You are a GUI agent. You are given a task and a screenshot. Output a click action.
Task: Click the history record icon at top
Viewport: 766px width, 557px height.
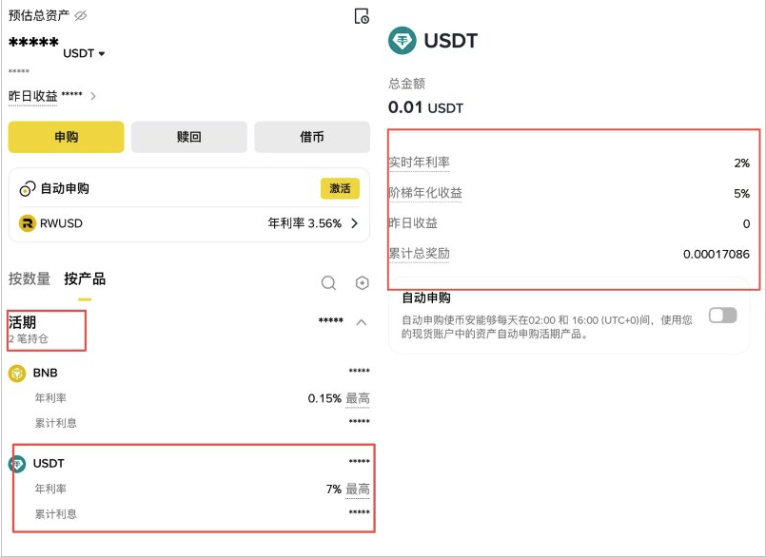pos(361,16)
